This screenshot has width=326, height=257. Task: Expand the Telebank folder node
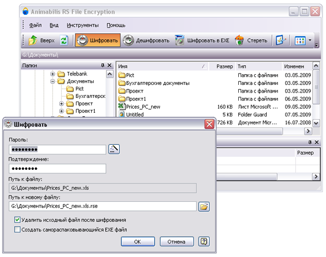[x=53, y=74]
